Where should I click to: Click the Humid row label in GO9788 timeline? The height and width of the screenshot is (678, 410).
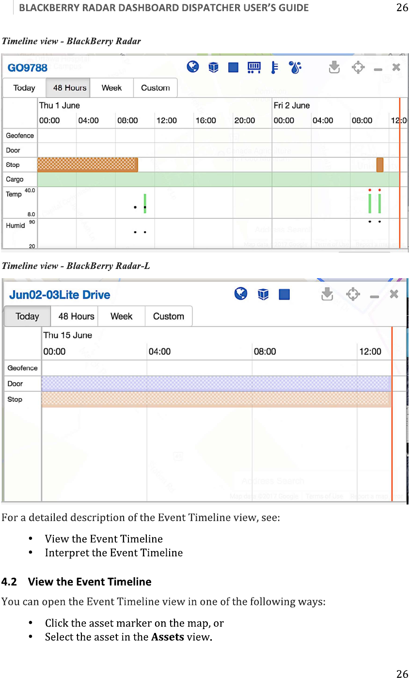pos(16,225)
